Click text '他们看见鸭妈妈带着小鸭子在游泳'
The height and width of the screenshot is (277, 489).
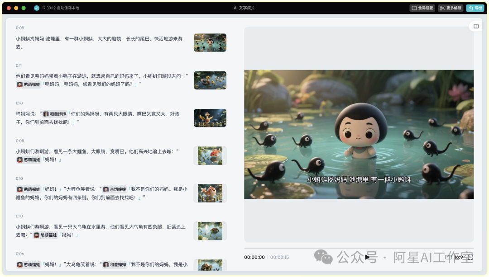pos(52,76)
